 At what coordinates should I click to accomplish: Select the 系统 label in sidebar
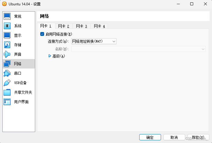pyautogui.click(x=18, y=26)
